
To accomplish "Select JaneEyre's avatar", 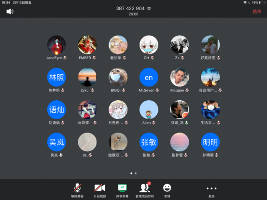I will [x=56, y=45].
